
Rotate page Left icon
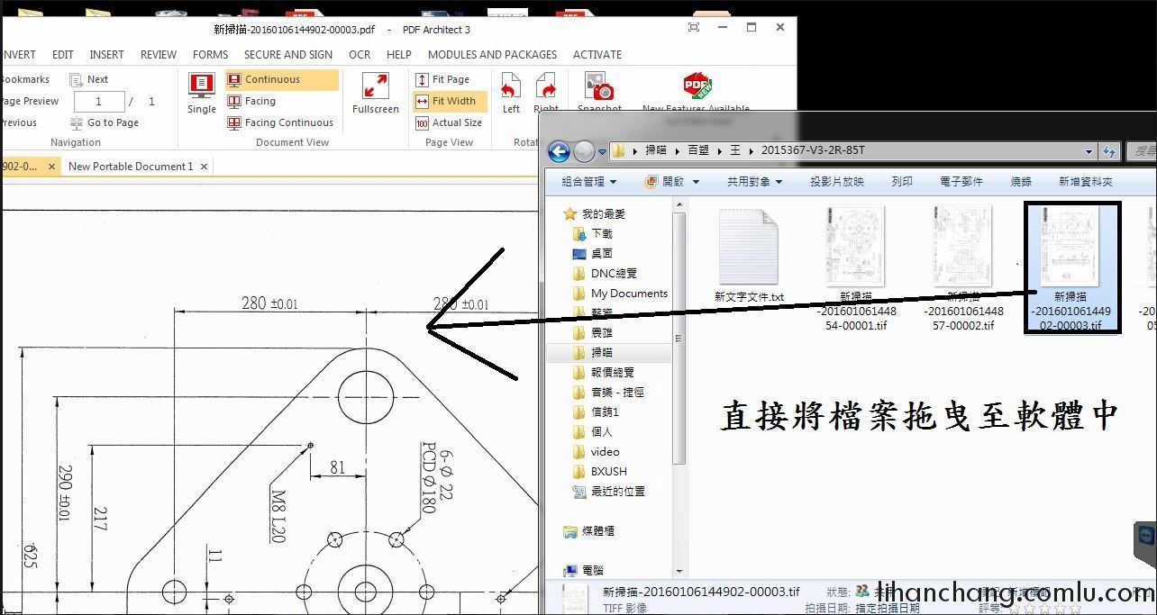tap(511, 87)
